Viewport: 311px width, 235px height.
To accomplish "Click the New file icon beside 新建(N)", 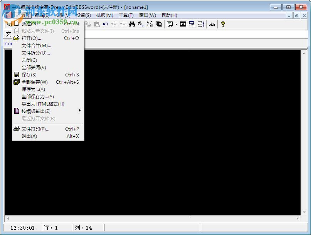I will coord(16,23).
